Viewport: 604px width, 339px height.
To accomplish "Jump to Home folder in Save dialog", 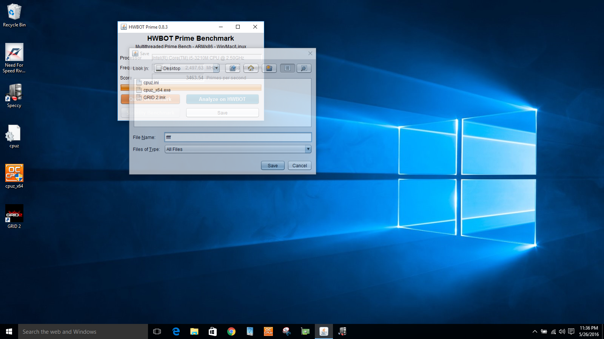I will click(251, 68).
